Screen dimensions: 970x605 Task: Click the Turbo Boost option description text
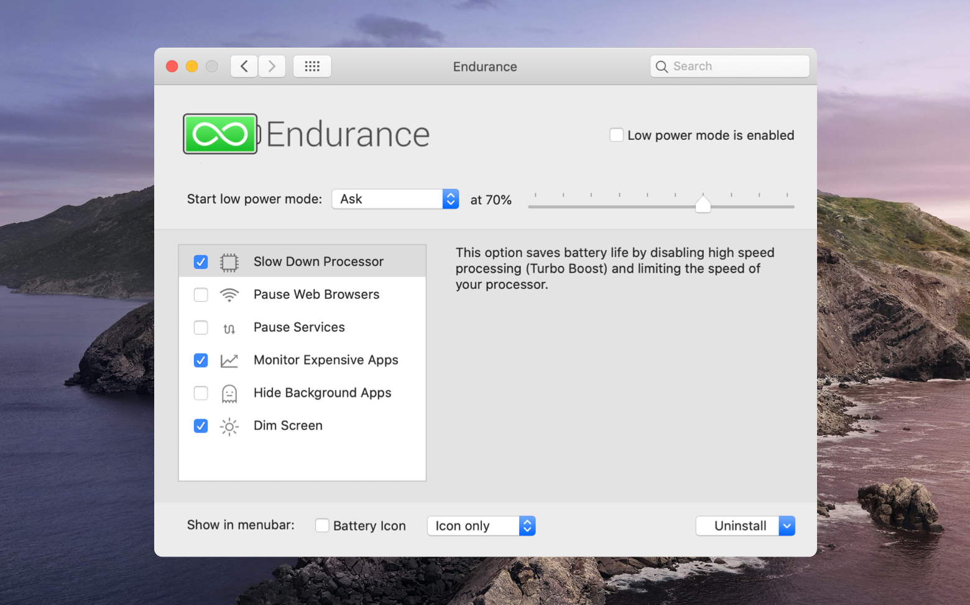coord(615,268)
